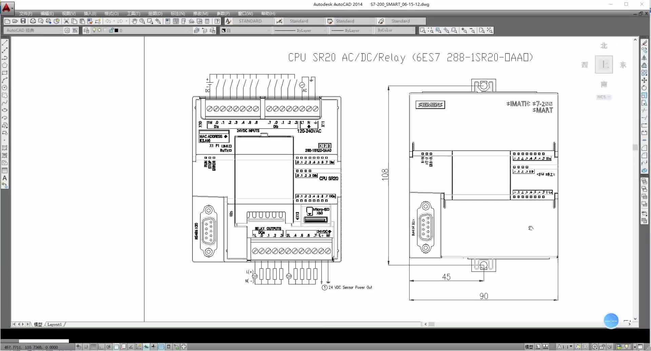This screenshot has height=351, width=651.
Task: Select the Multiline Text A tool
Action: point(5,178)
